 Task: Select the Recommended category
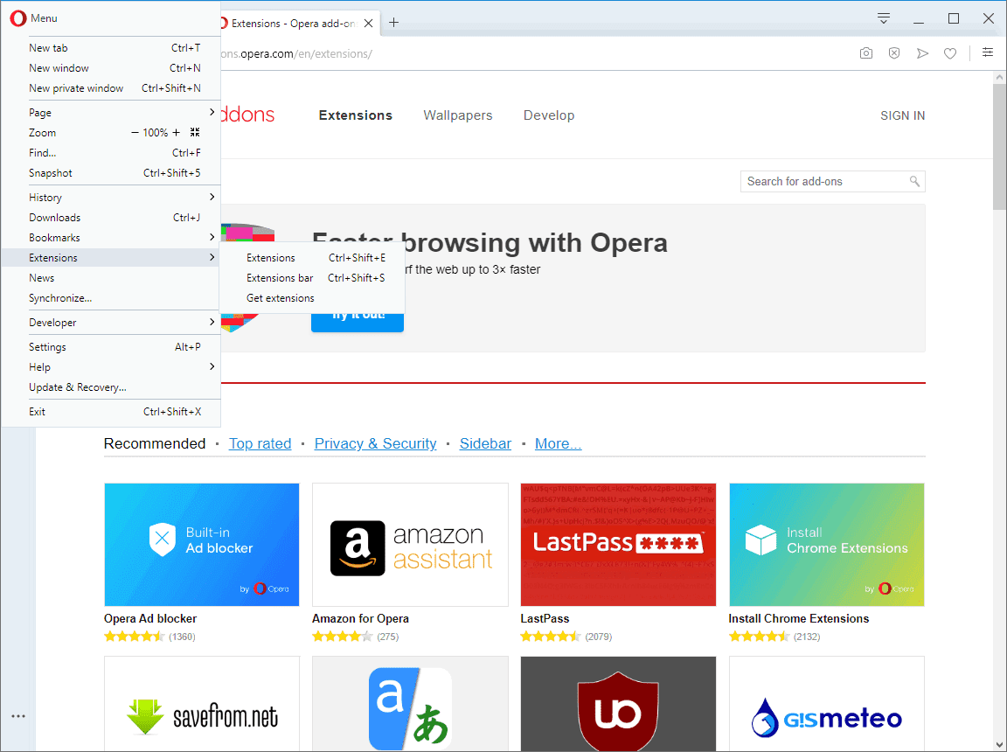pyautogui.click(x=155, y=443)
